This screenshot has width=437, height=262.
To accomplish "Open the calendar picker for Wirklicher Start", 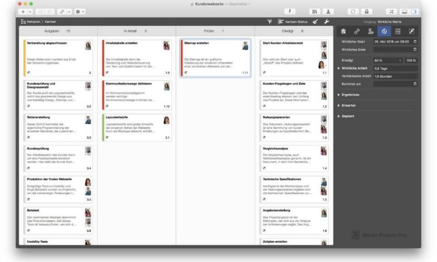I will point(415,42).
